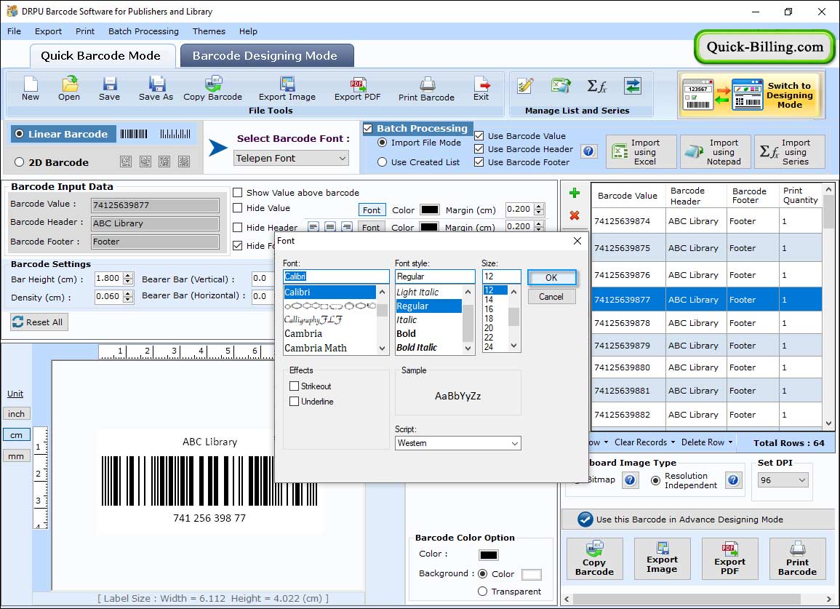This screenshot has height=609, width=840.
Task: Click the Save As icon
Action: (x=156, y=88)
